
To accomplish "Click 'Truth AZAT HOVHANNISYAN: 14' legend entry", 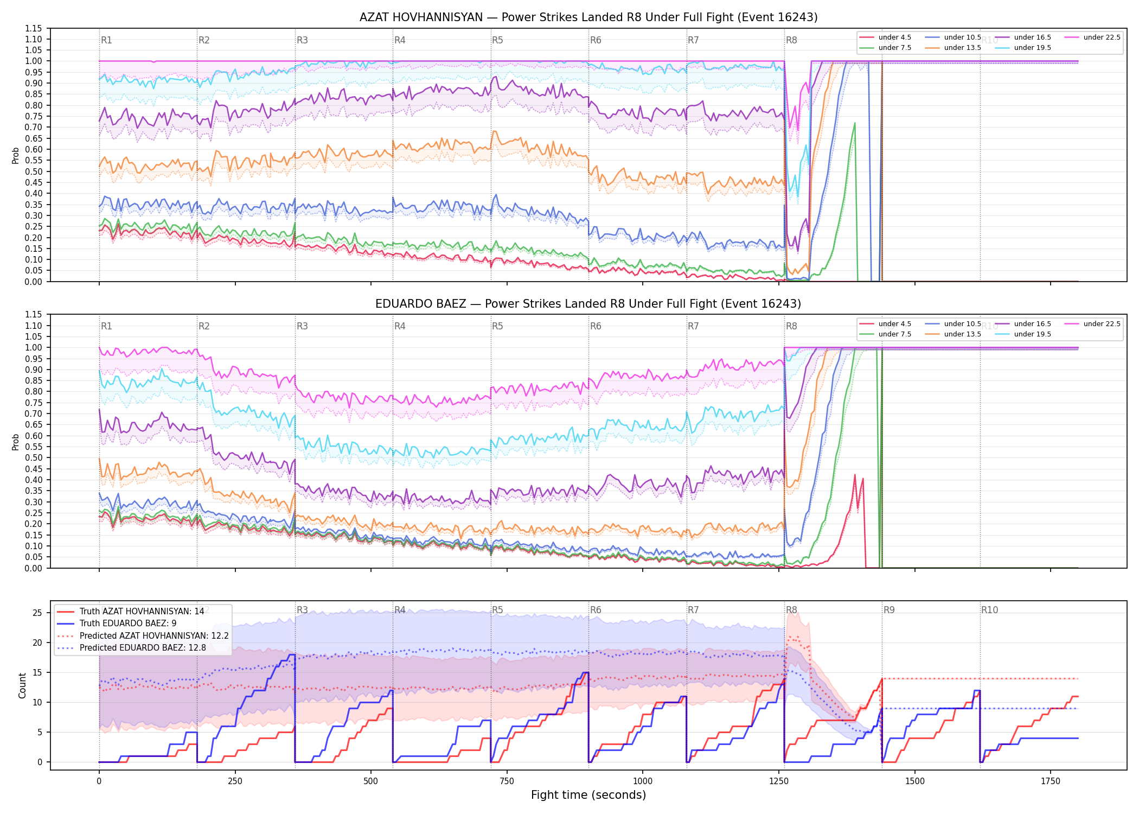I will click(131, 612).
